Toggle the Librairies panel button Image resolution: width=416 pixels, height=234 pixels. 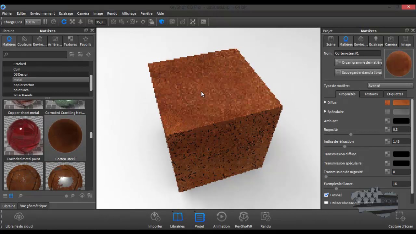tap(177, 220)
